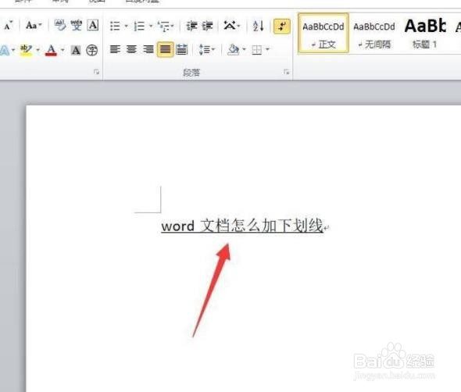Select the 正文 style
The width and height of the screenshot is (461, 392).
click(x=323, y=34)
